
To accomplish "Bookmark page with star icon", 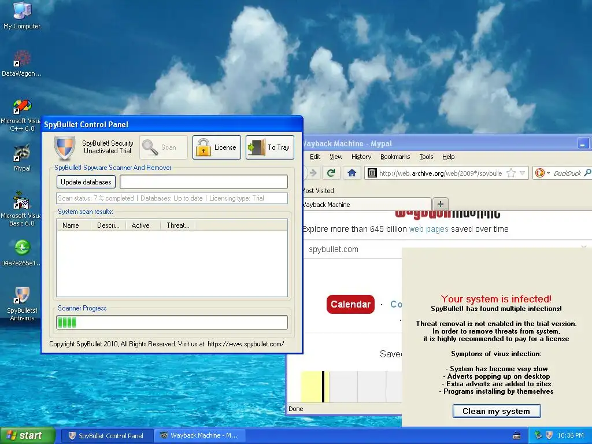I will pyautogui.click(x=511, y=173).
